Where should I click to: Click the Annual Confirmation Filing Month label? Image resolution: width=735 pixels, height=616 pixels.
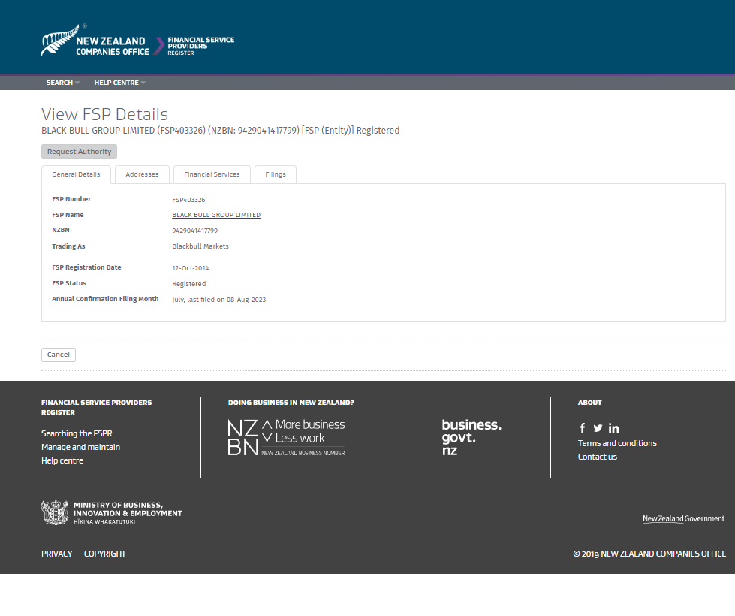[105, 299]
